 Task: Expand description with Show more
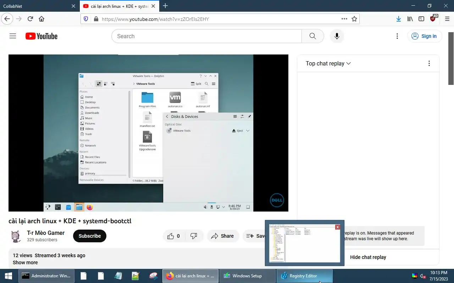tap(25, 262)
